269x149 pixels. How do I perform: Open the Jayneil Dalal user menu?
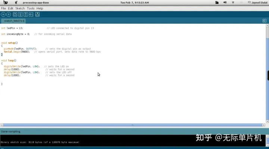coord(257,3)
